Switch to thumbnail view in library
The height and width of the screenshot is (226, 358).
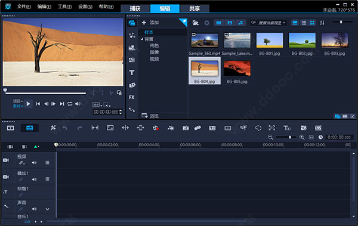[312, 23]
